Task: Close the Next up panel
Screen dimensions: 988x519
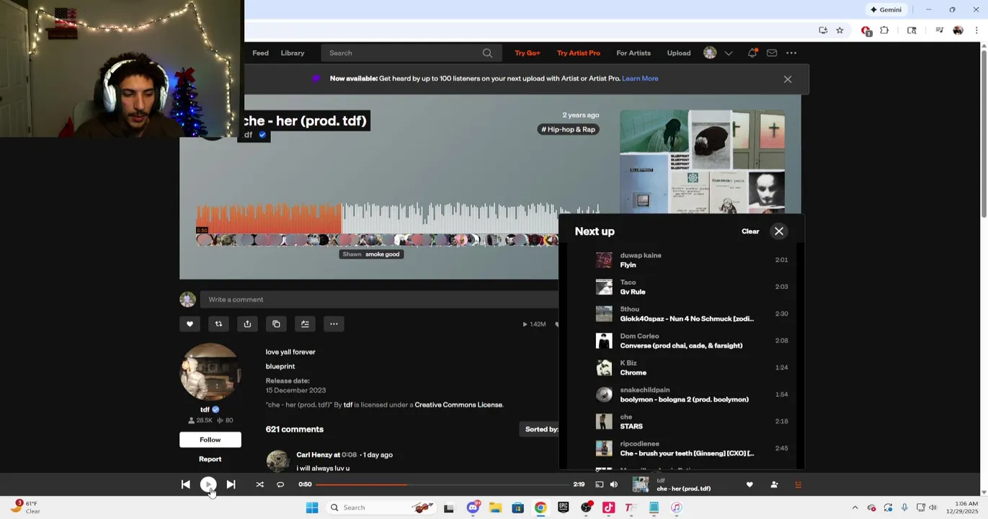Action: [779, 231]
